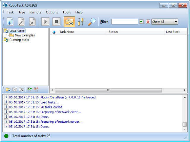Select Local tasks in the tree
This screenshot has width=190, height=142.
pos(17,31)
